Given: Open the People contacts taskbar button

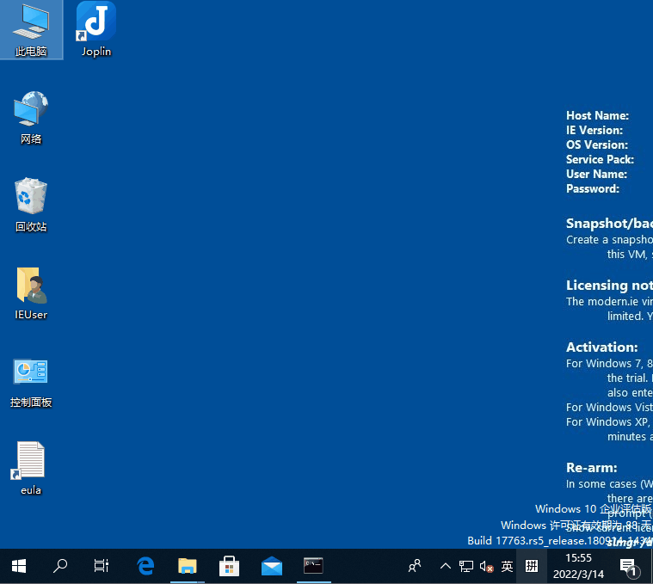Looking at the screenshot, I should click(415, 566).
